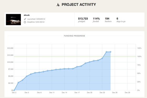Open the struck project title link
147x98 pixels.
pyautogui.click(x=27, y=15)
